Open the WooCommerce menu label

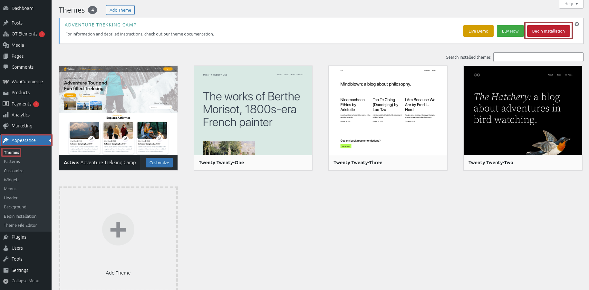pos(27,82)
